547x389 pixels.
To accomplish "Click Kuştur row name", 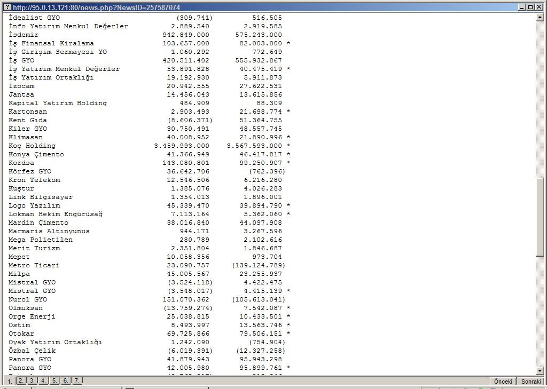I will click(21, 188).
